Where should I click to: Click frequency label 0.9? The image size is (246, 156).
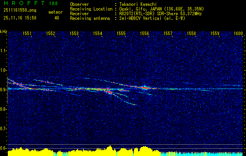coord(3,90)
